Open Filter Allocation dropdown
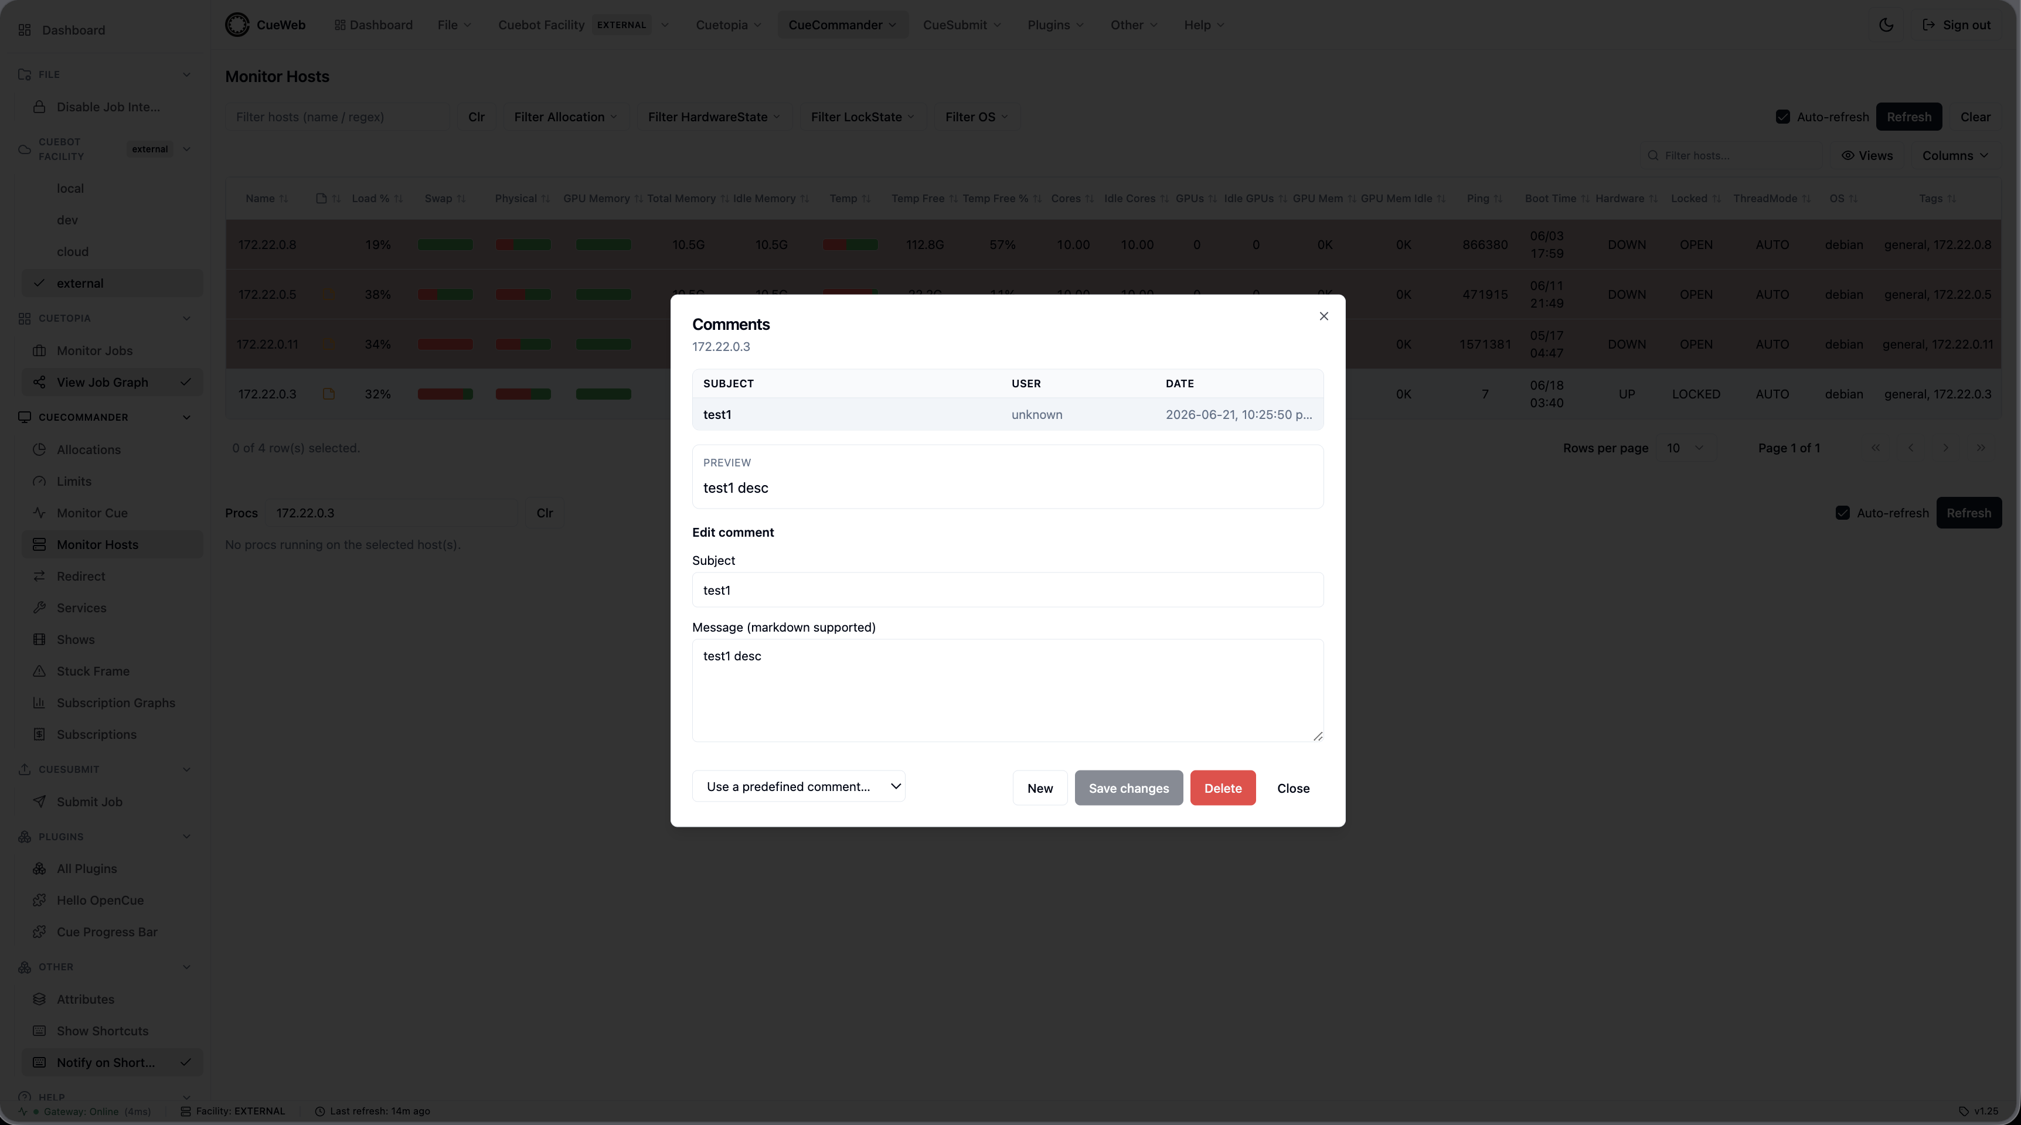Screen dimensions: 2021x1125 click(x=566, y=117)
